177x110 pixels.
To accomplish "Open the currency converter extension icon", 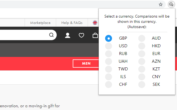I will pyautogui.click(x=171, y=4).
